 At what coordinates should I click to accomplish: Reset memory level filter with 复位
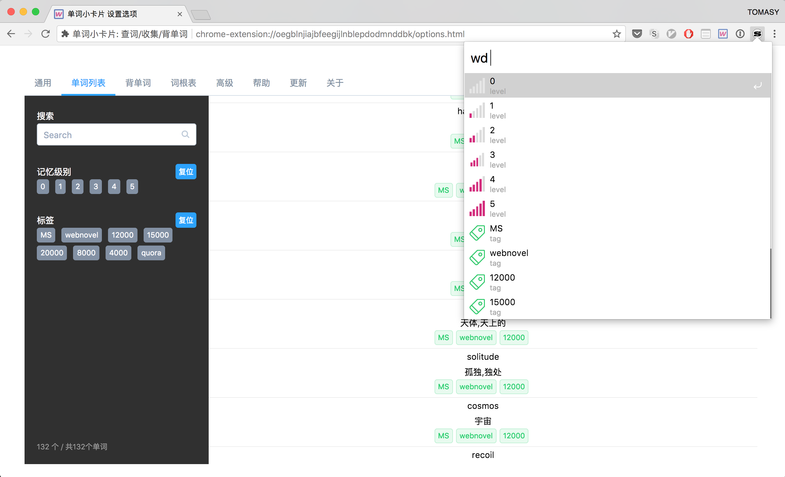(x=186, y=172)
